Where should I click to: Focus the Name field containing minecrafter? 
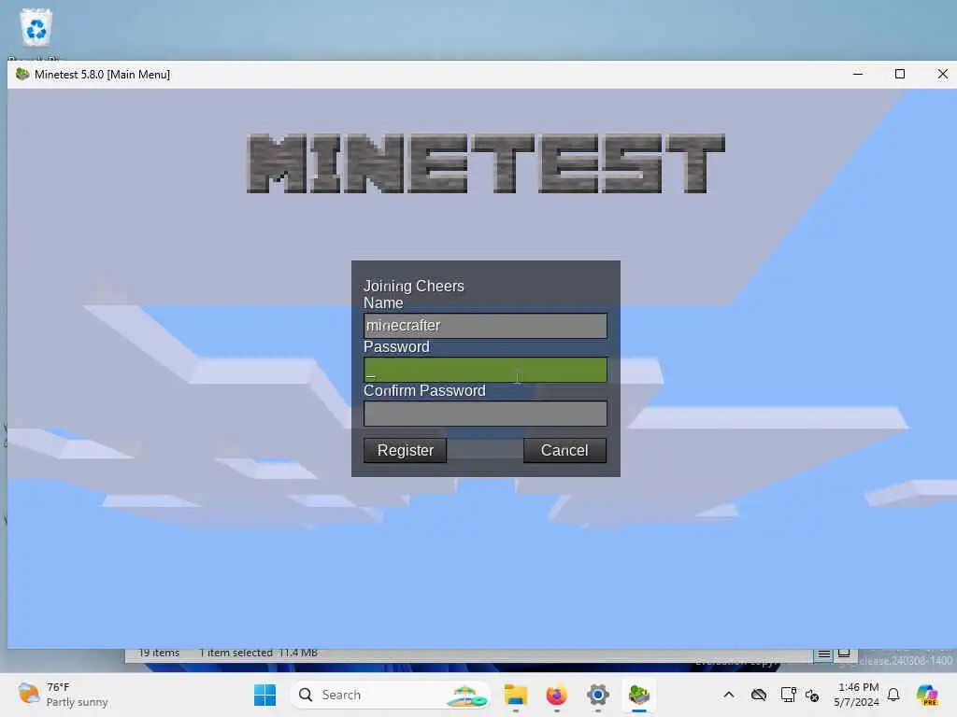(485, 326)
